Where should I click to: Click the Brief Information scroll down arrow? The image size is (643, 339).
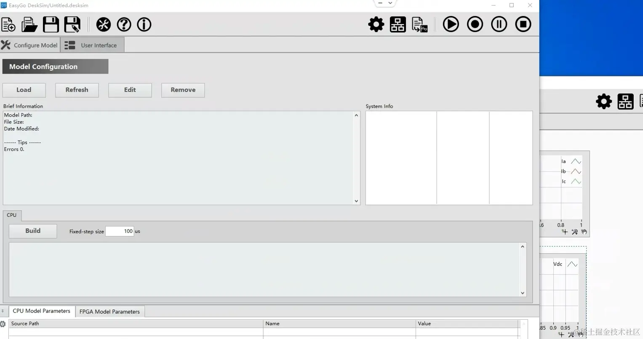click(x=356, y=201)
